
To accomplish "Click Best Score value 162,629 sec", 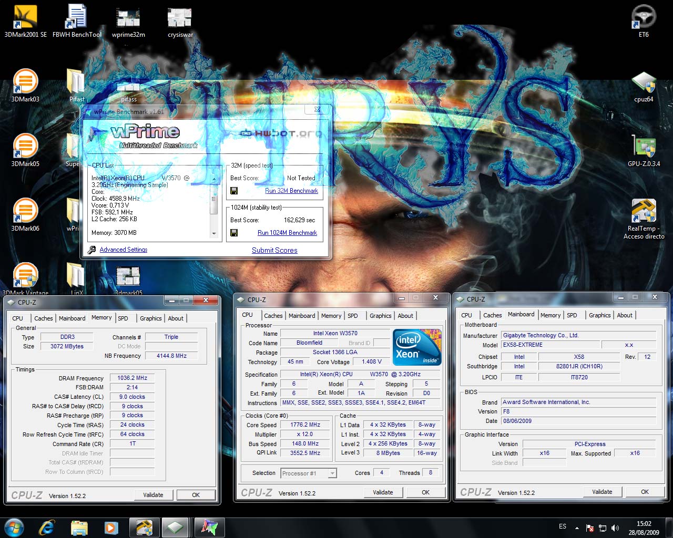I will click(300, 220).
